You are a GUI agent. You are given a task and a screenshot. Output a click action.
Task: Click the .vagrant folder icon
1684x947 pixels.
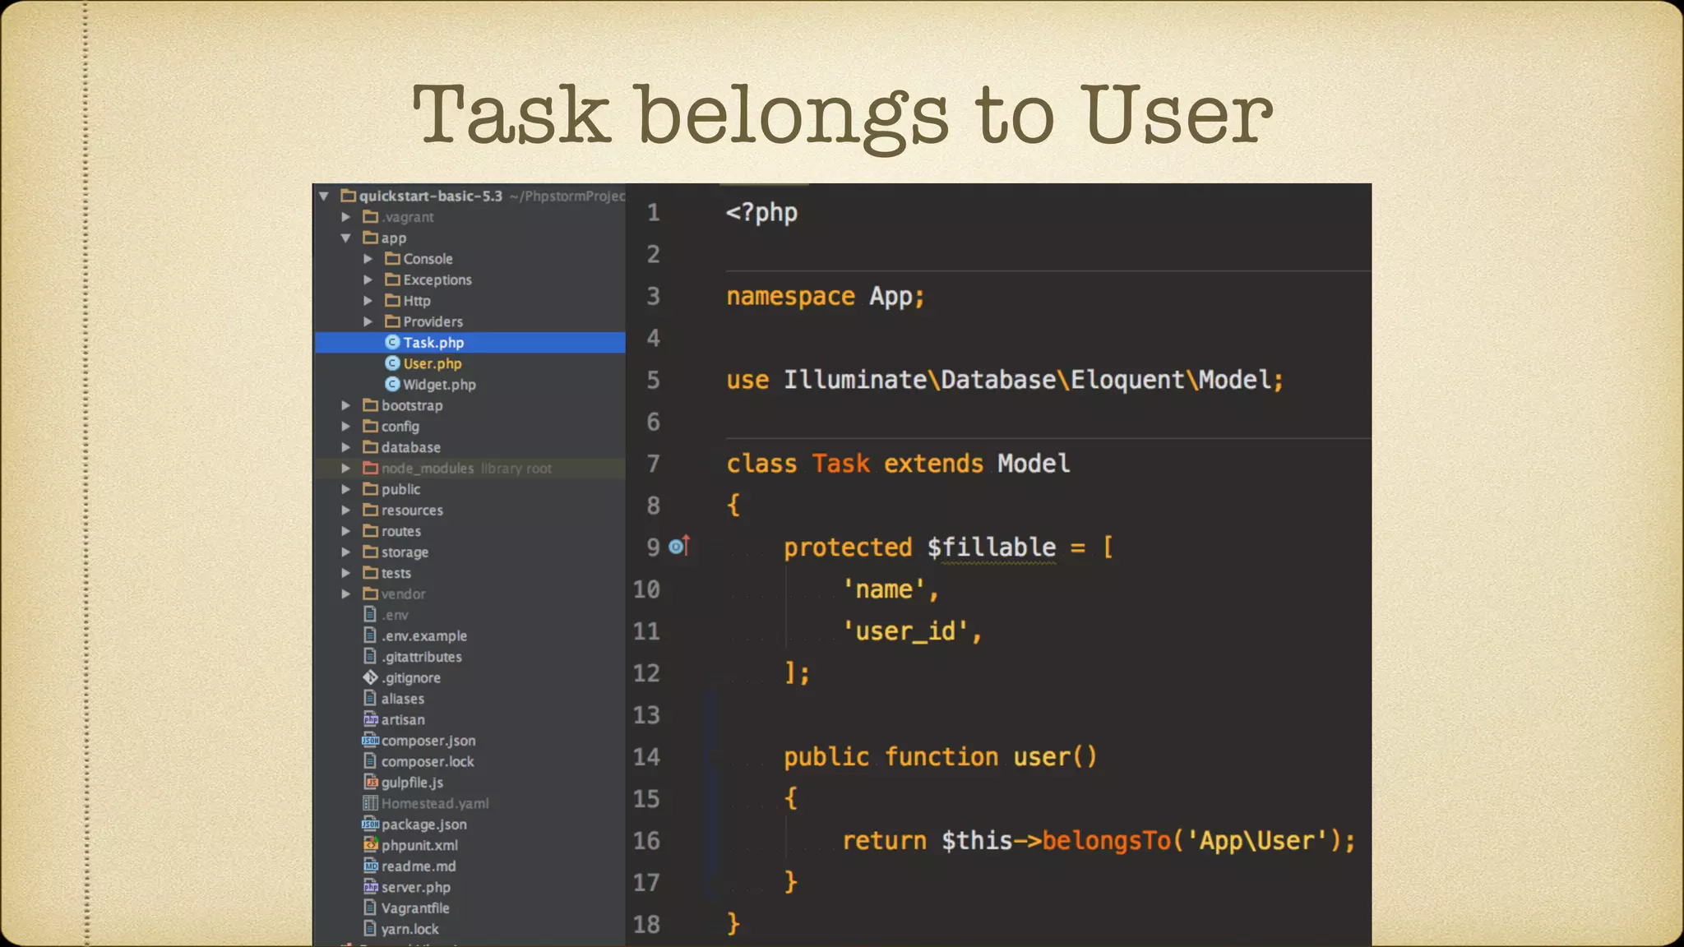click(x=371, y=217)
